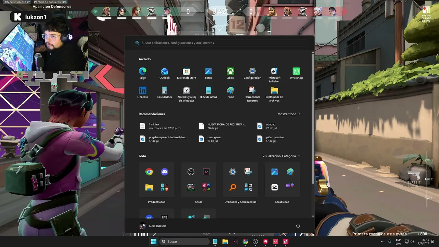Open the game cover icon in Otros group

point(191,187)
